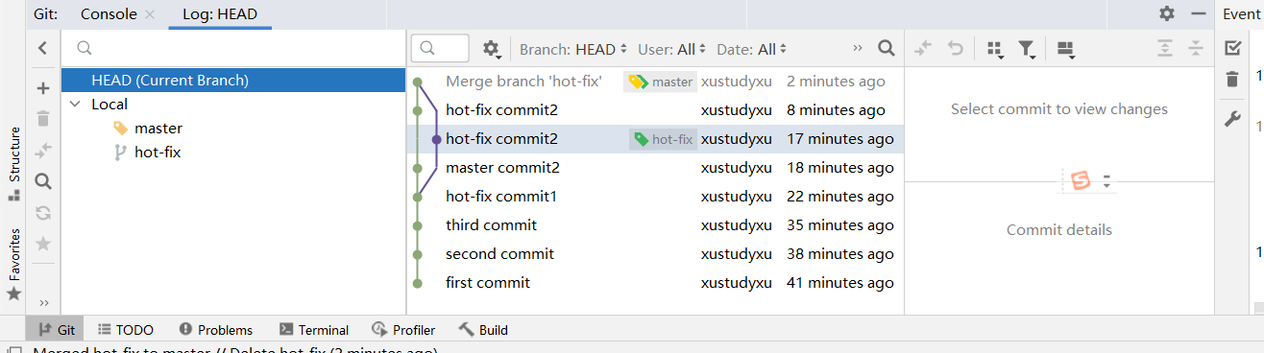Click the star Favorite icon in branches sidebar
The height and width of the screenshot is (353, 1264).
coord(42,244)
